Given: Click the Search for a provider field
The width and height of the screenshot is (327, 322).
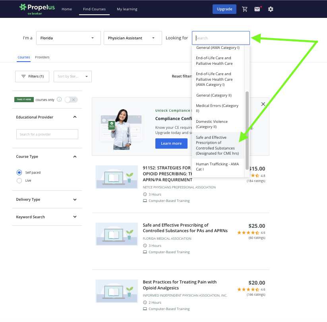Looking at the screenshot, I should click(x=47, y=134).
